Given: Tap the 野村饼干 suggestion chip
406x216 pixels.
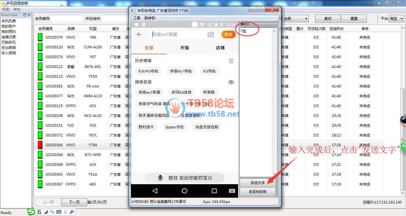Looking at the screenshot, I should pos(146,127).
